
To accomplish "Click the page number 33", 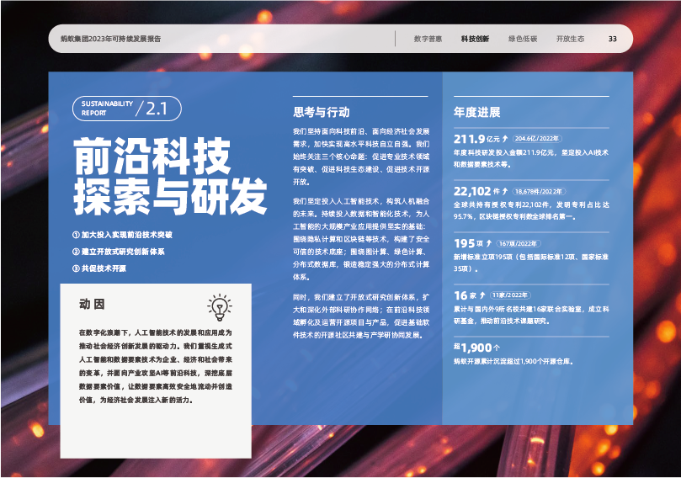I will (612, 40).
